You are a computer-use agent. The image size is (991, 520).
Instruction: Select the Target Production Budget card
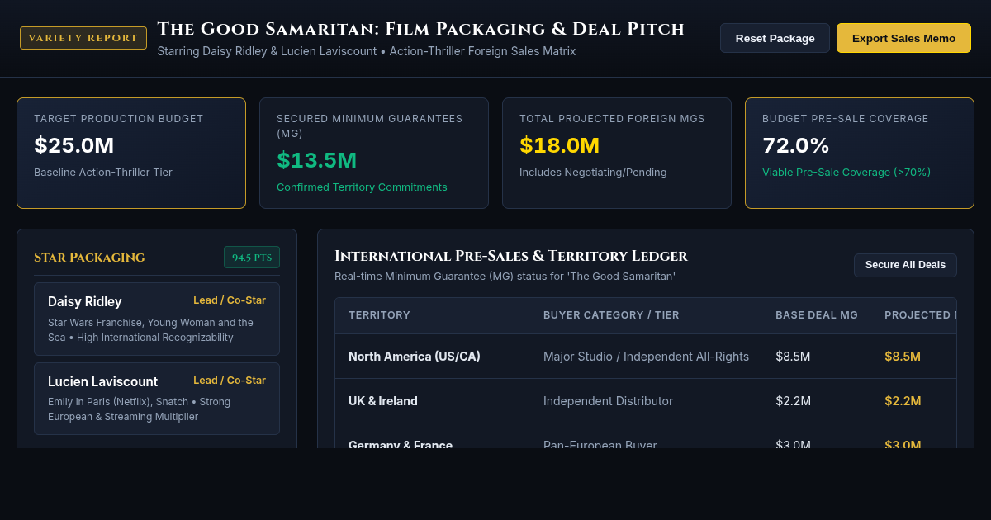coord(131,153)
